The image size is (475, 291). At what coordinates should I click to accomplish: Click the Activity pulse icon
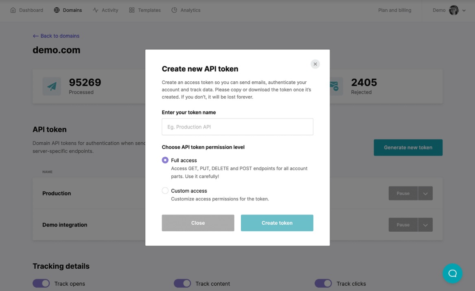click(95, 10)
